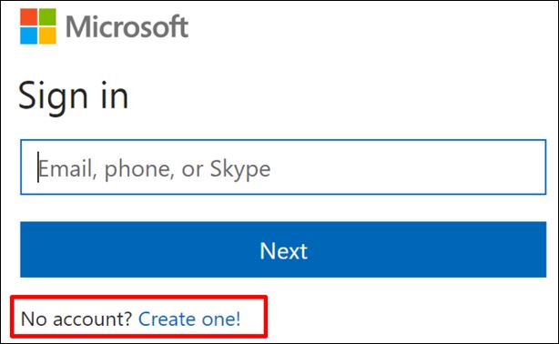Click the red square of the Microsoft logo
559x344 pixels.
click(28, 17)
